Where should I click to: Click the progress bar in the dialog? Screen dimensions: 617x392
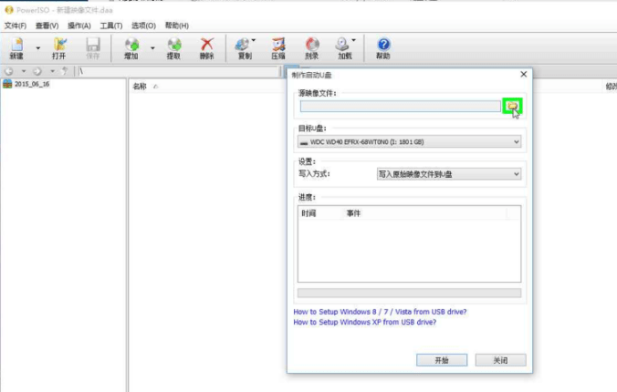409,293
